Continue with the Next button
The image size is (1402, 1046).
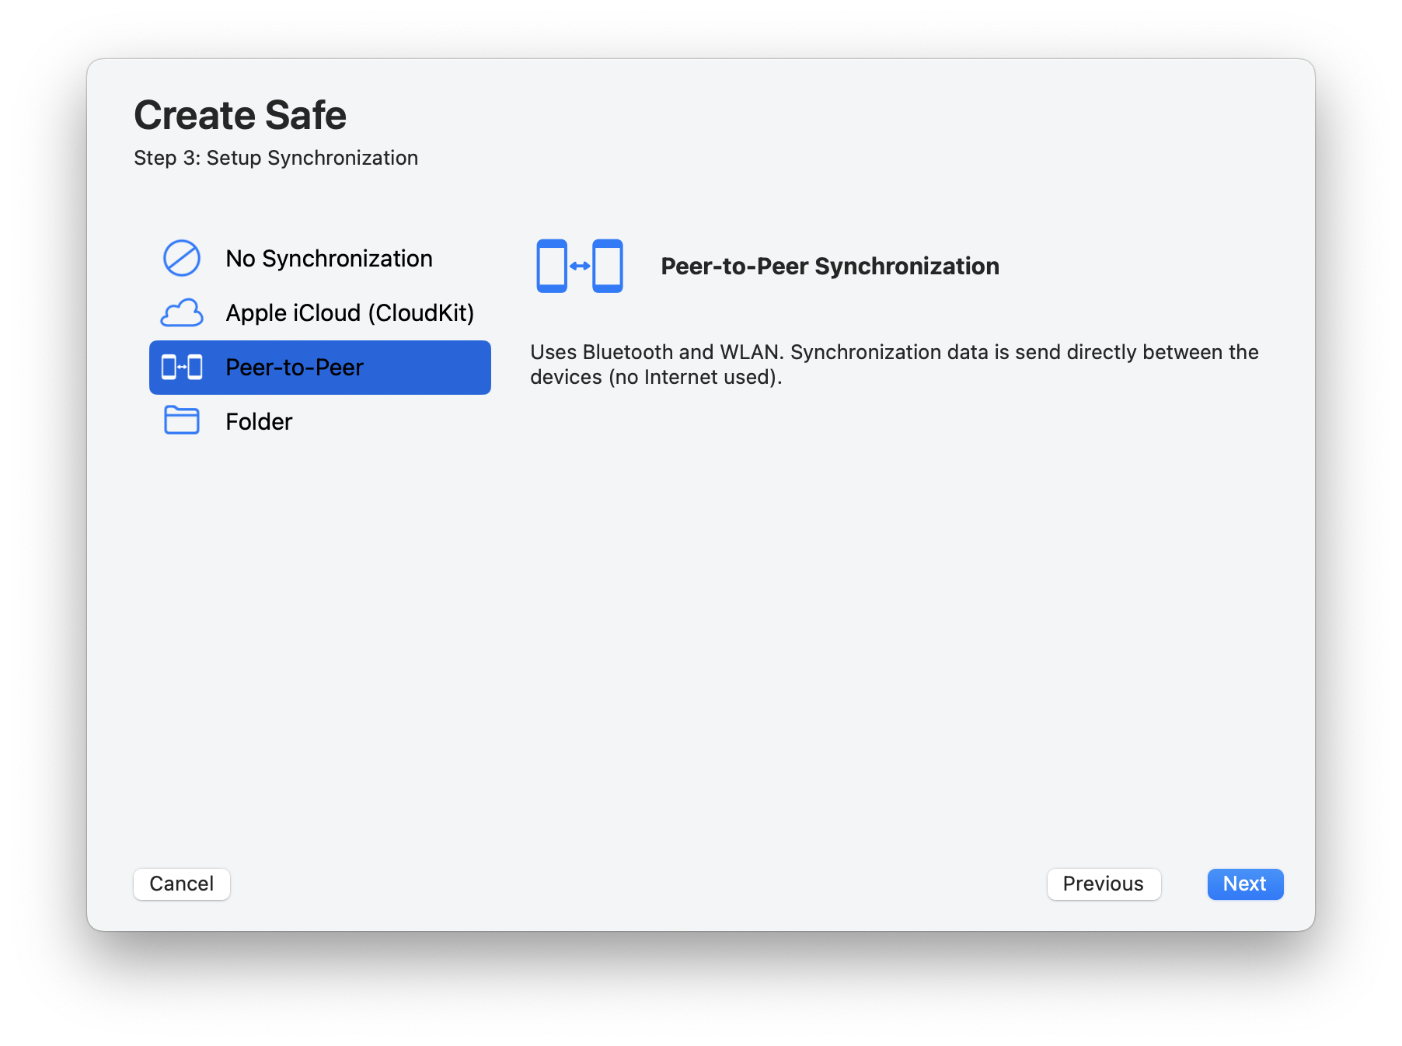pyautogui.click(x=1245, y=884)
